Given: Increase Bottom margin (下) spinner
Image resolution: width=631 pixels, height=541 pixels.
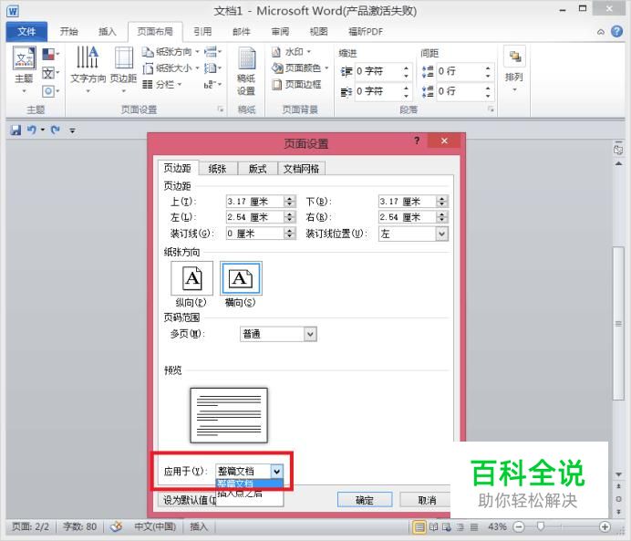Looking at the screenshot, I should pos(442,199).
